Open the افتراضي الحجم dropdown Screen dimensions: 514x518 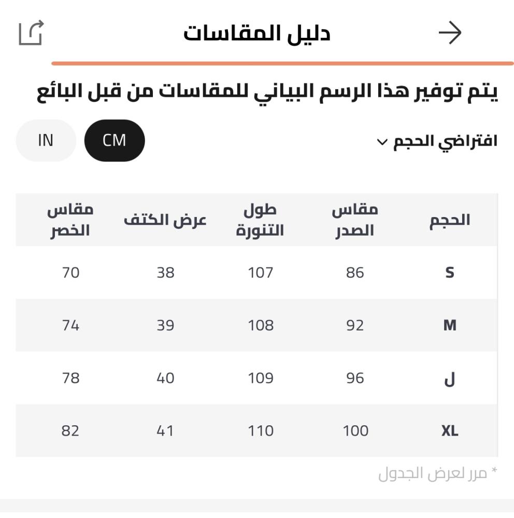[x=437, y=141]
